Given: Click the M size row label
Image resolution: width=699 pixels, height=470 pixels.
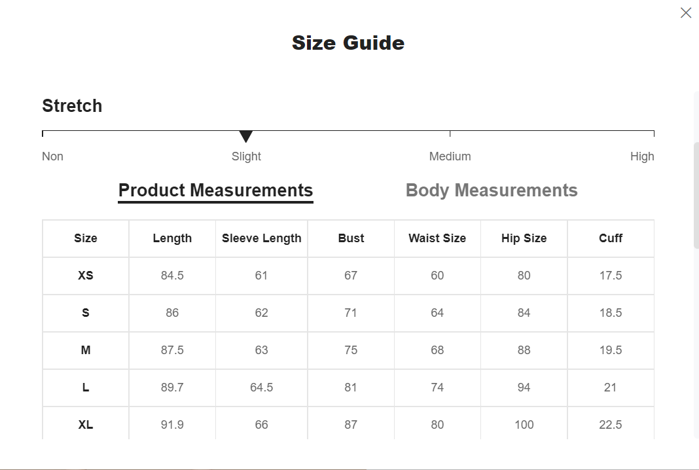Looking at the screenshot, I should pyautogui.click(x=86, y=350).
